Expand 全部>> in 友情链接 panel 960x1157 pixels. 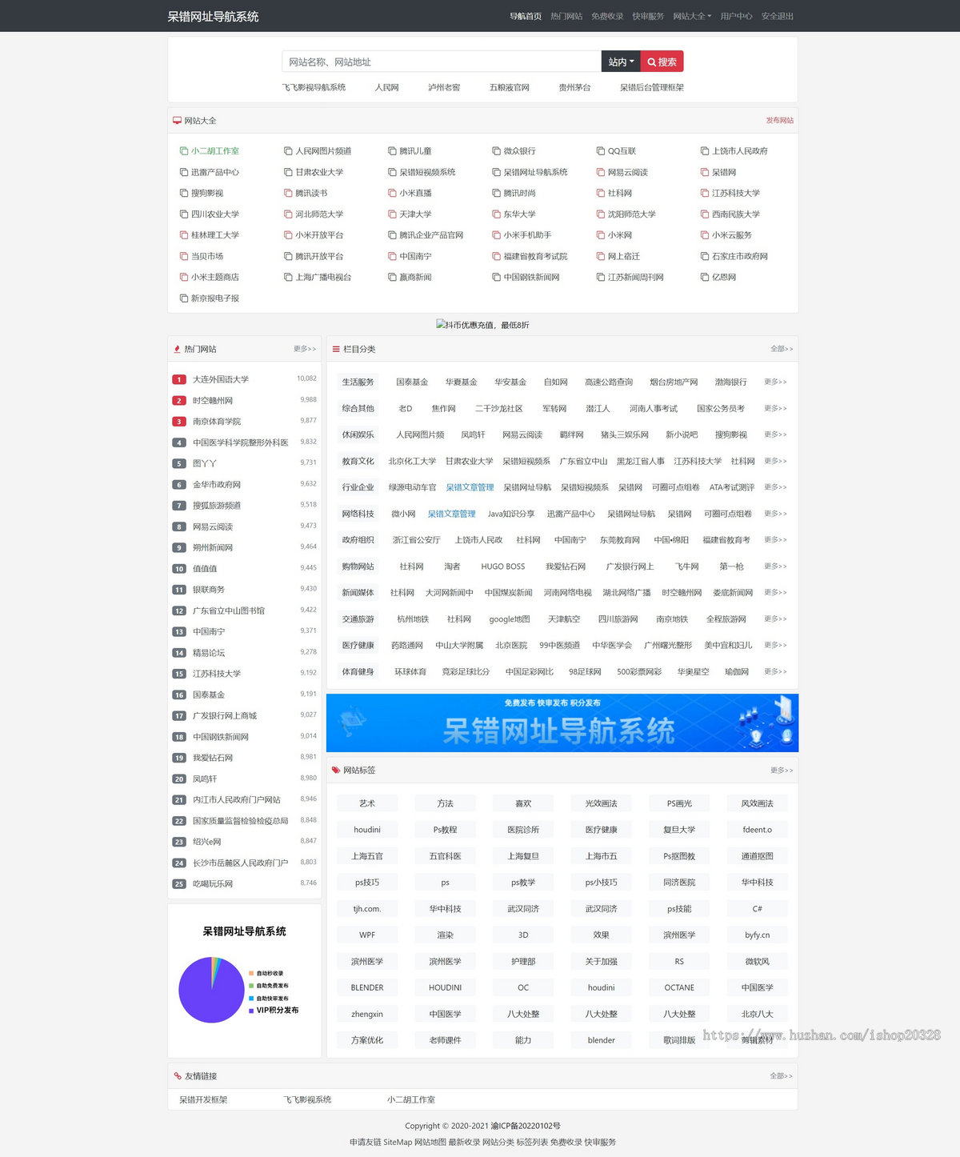coord(782,1076)
